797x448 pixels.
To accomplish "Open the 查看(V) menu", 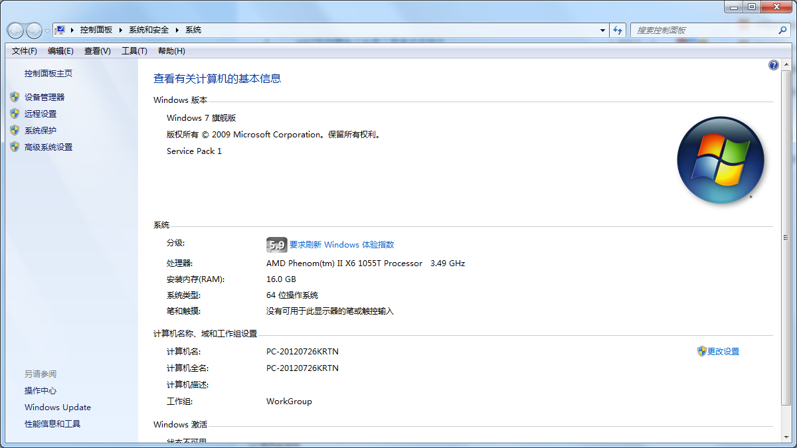I will pos(98,51).
